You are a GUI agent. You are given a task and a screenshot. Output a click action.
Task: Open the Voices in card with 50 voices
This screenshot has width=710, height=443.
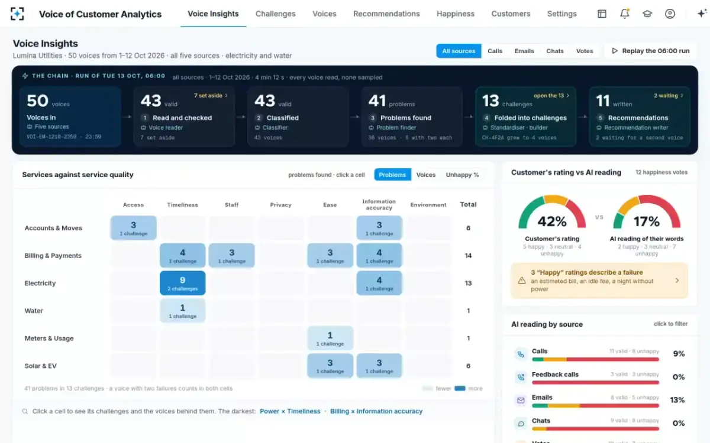point(70,116)
